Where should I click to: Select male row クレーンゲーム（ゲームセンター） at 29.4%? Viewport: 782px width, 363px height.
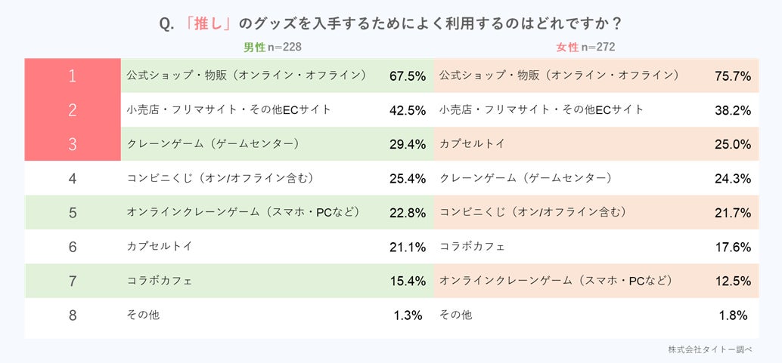tap(214, 143)
